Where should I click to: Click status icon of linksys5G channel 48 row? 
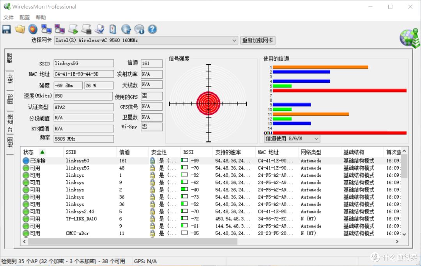pos(26,168)
